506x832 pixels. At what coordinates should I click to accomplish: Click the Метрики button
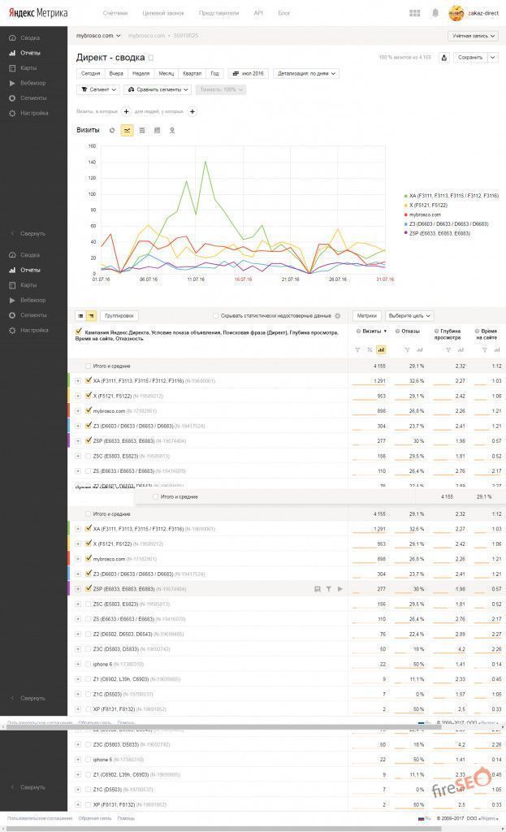367,315
